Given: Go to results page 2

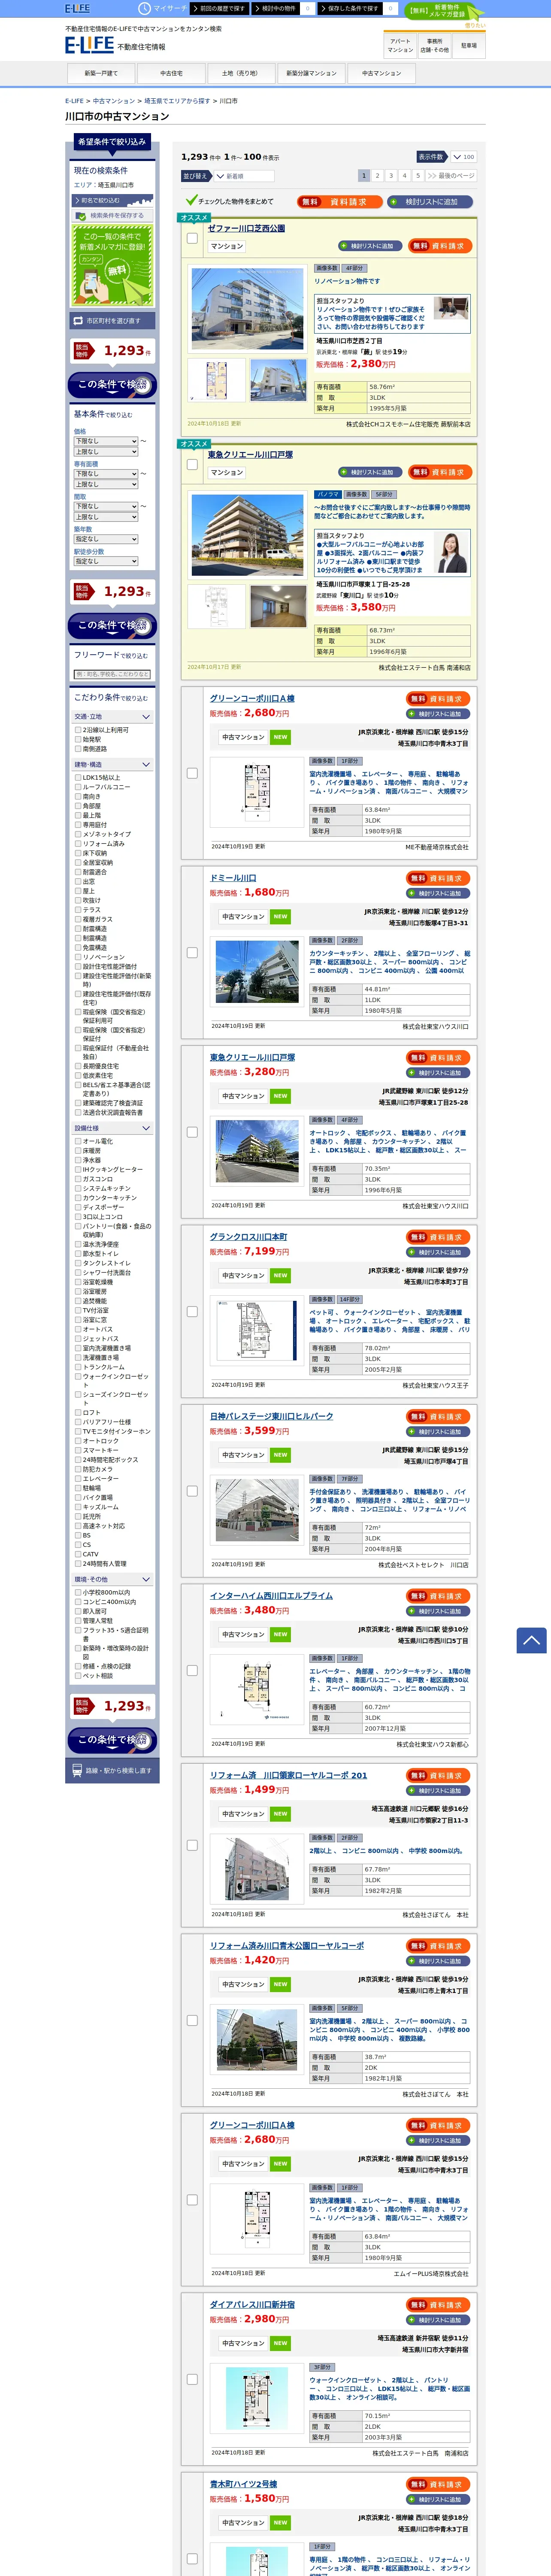Looking at the screenshot, I should 378,175.
